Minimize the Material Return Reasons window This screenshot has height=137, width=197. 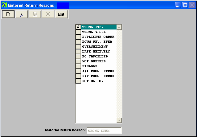coord(178,5)
